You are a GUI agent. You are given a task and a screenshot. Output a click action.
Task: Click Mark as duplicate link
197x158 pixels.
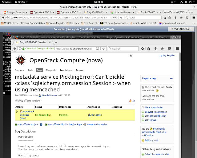154,107
